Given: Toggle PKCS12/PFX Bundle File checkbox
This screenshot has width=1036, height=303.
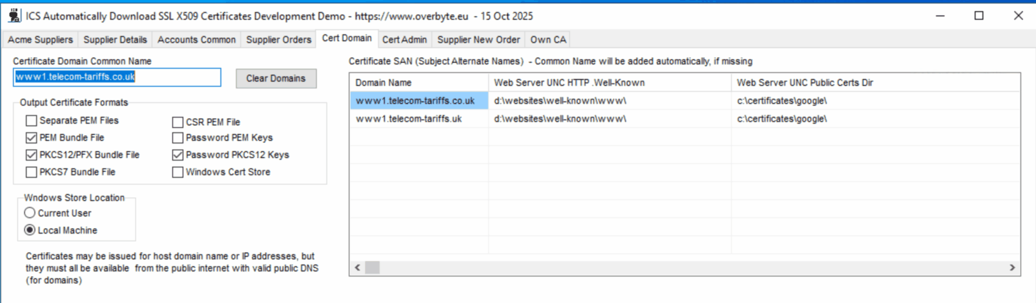Looking at the screenshot, I should click(31, 155).
